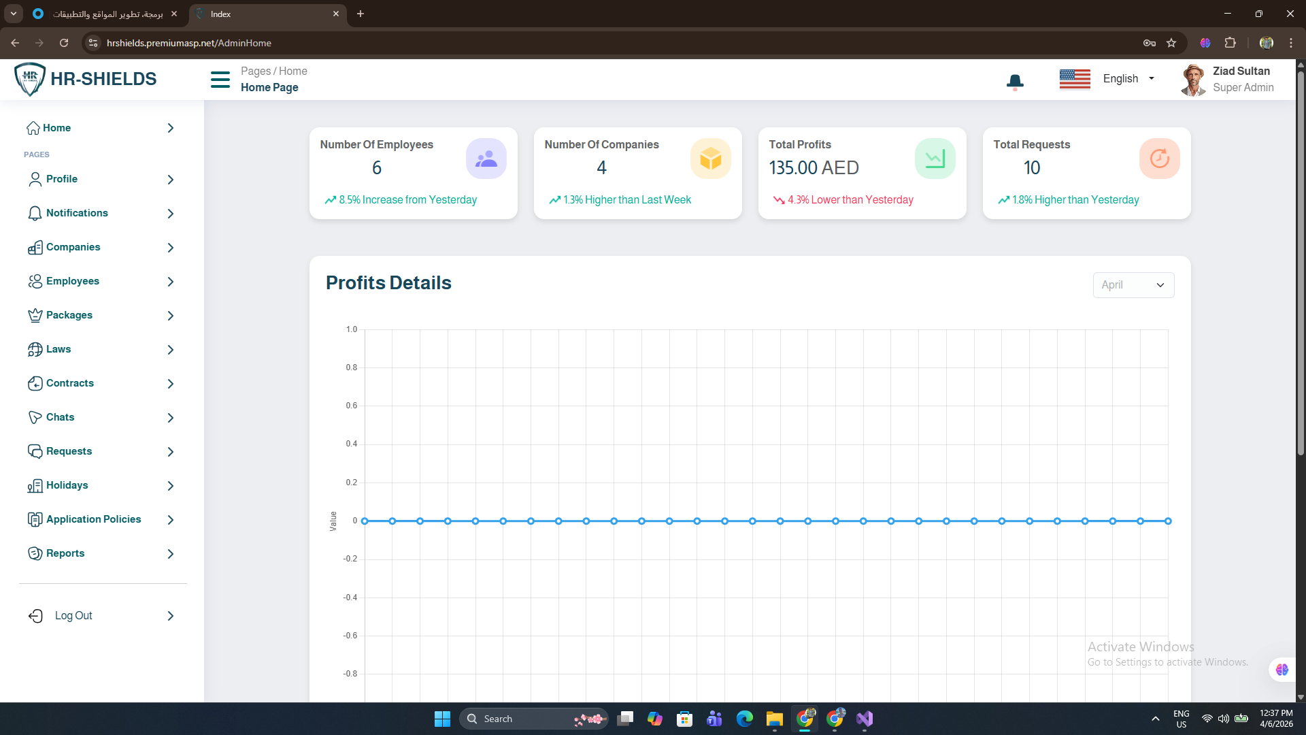This screenshot has width=1306, height=735.
Task: Click the Home breadcrumb link
Action: point(293,71)
